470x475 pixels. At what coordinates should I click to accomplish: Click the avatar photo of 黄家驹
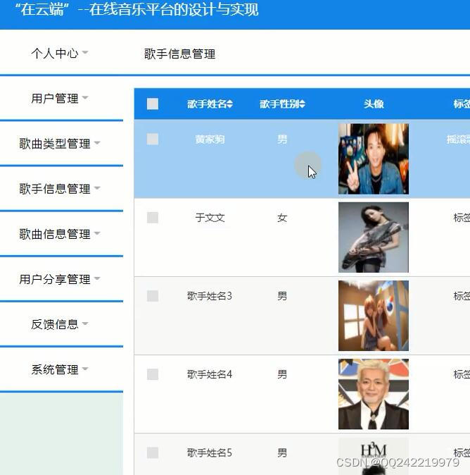coord(374,159)
